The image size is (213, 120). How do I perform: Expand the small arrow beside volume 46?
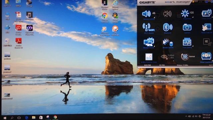click(x=154, y=18)
